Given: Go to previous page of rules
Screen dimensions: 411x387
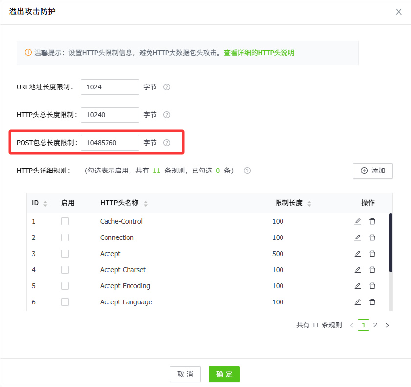Looking at the screenshot, I should 352,325.
